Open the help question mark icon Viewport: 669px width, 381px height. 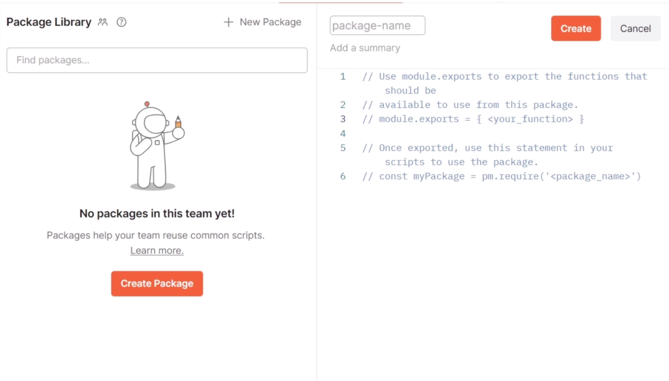(x=121, y=22)
